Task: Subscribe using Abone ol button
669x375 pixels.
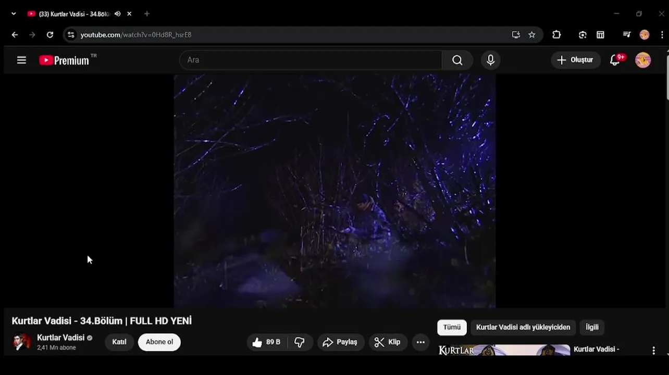Action: 159,342
